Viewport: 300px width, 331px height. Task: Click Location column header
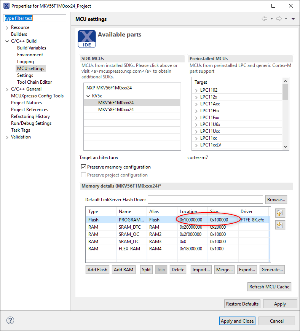click(x=193, y=211)
